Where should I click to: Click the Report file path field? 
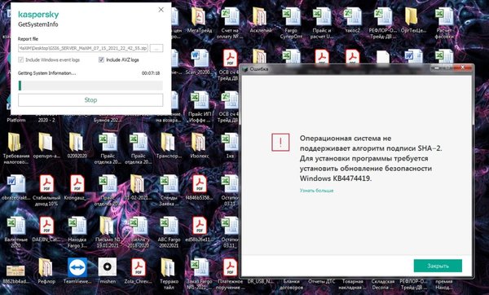[x=83, y=48]
